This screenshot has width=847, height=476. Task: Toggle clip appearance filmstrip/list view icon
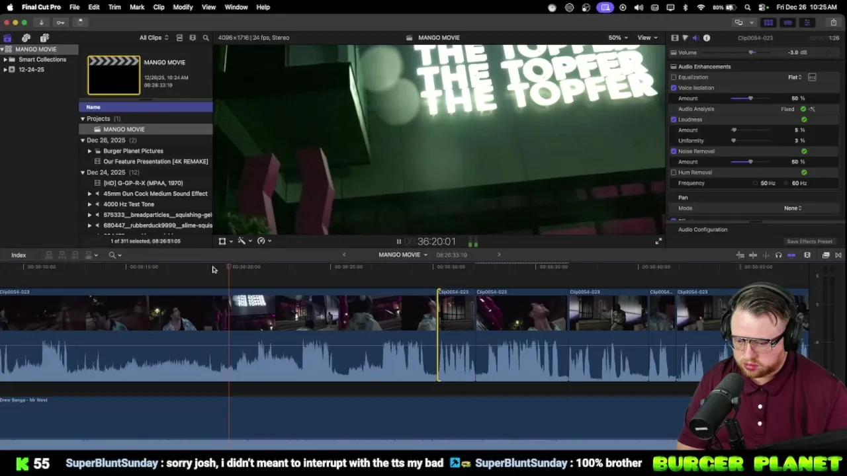coord(179,38)
